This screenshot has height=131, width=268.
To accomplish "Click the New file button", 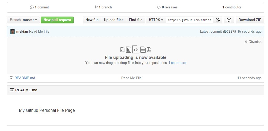I will tap(92, 20).
